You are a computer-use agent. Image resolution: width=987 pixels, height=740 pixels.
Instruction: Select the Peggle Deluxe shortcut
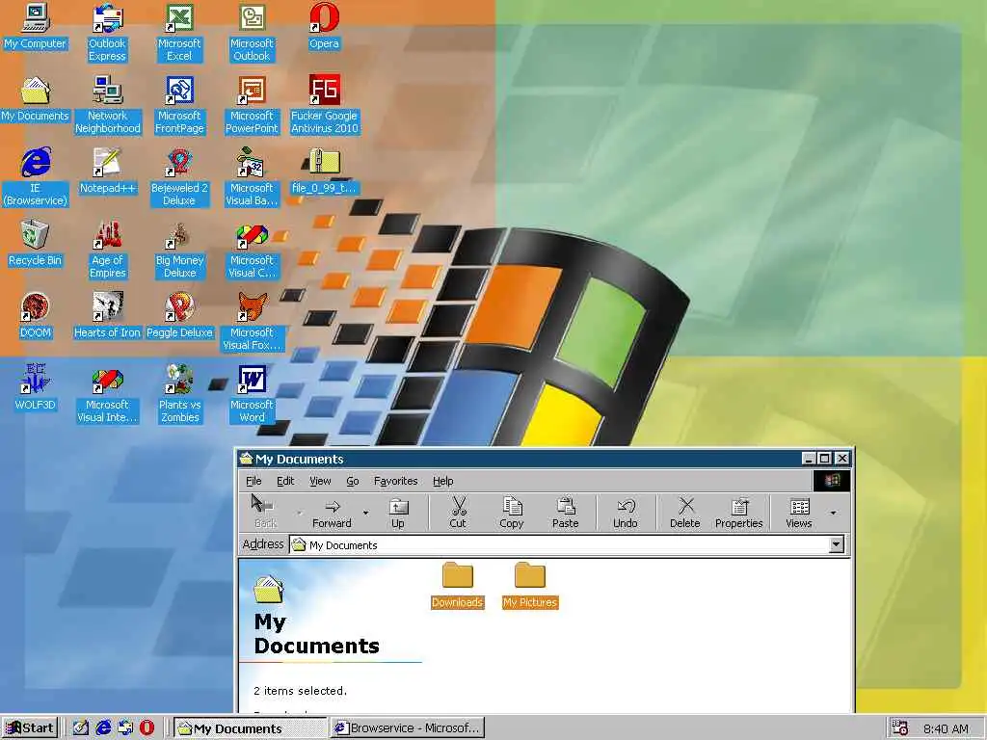pyautogui.click(x=179, y=316)
